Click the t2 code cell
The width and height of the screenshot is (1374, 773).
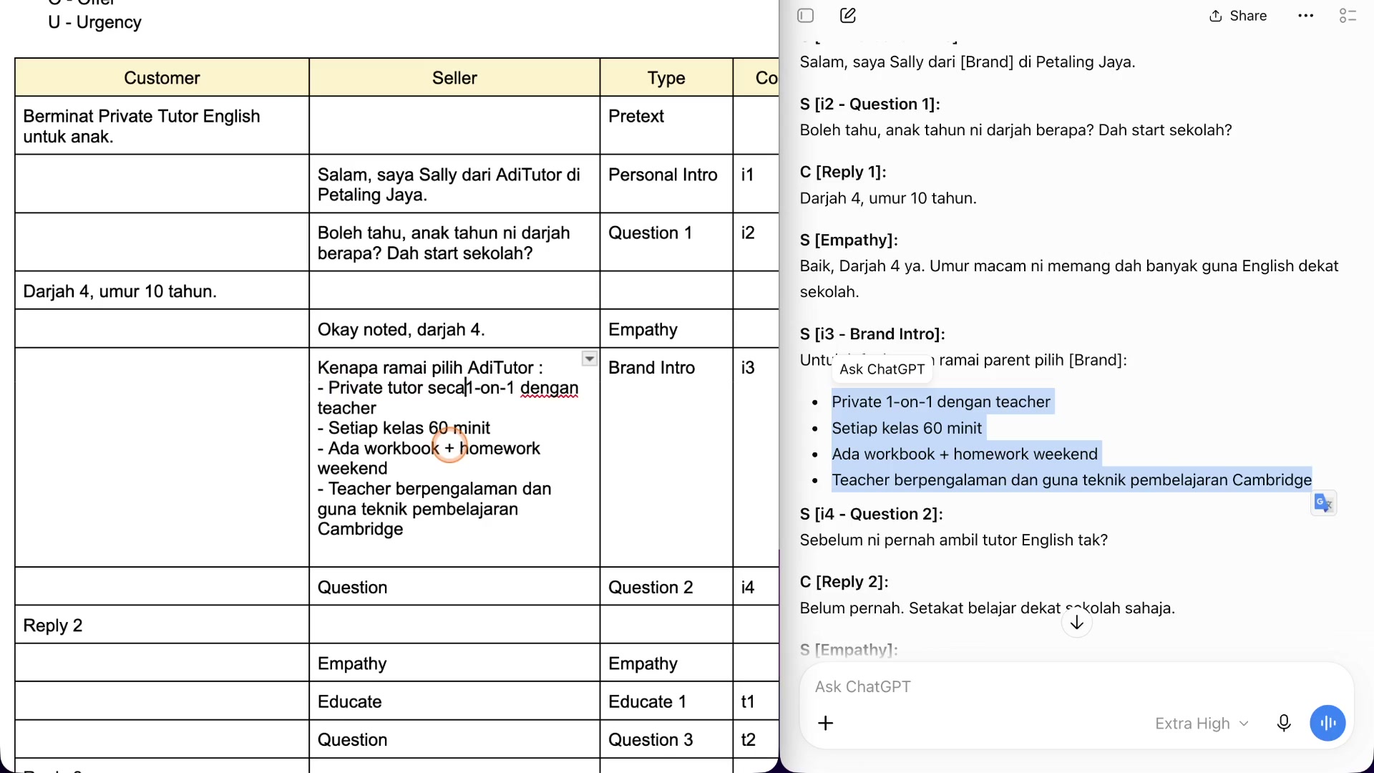[756, 739]
